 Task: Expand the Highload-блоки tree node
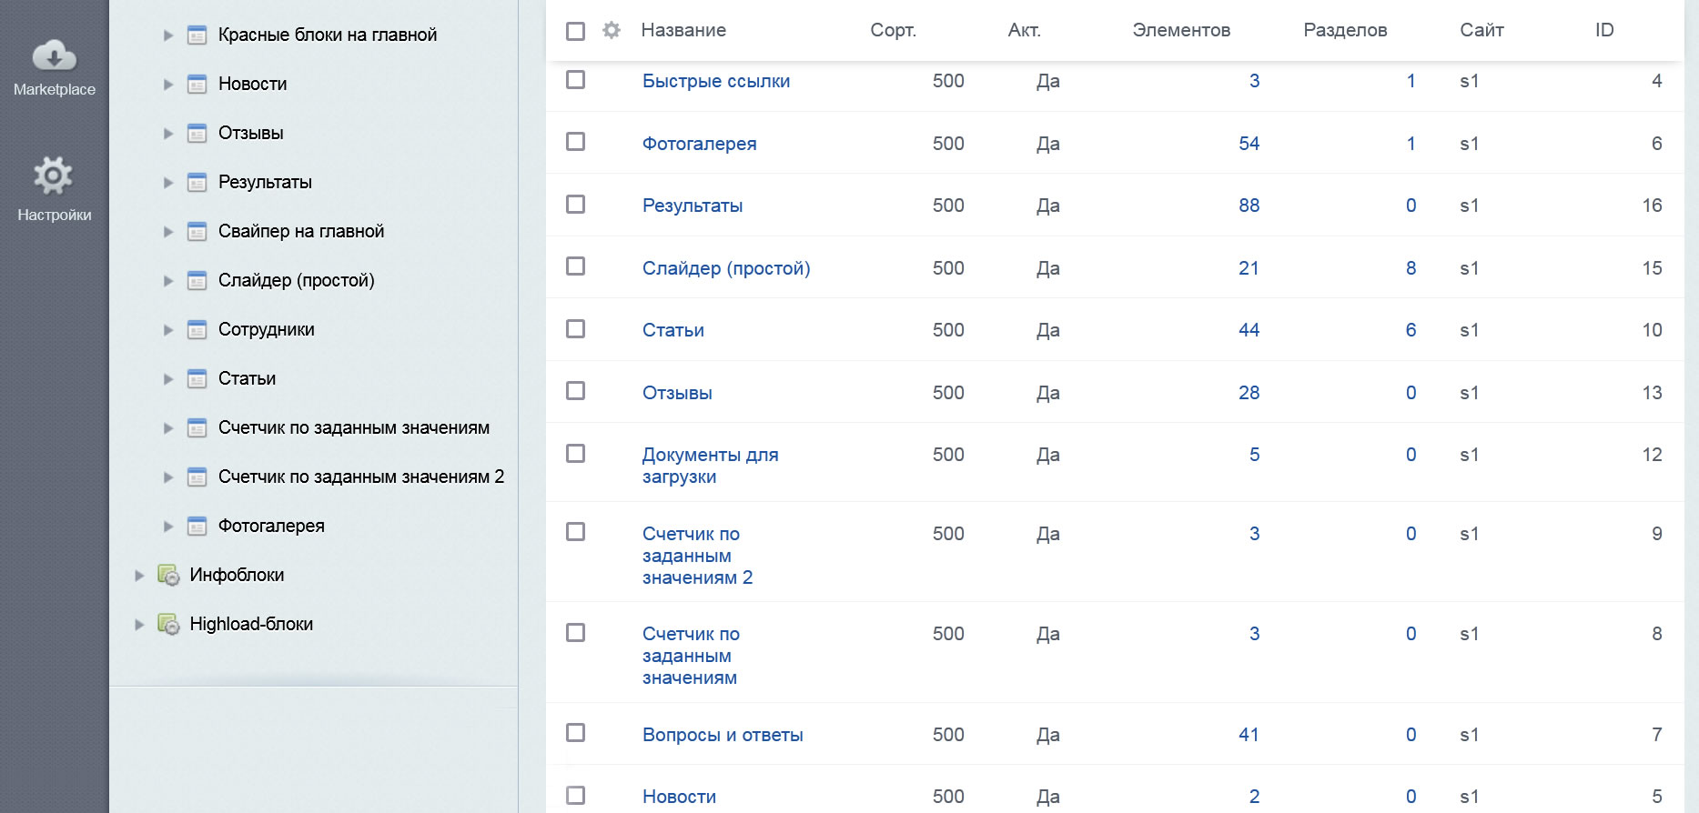click(139, 625)
